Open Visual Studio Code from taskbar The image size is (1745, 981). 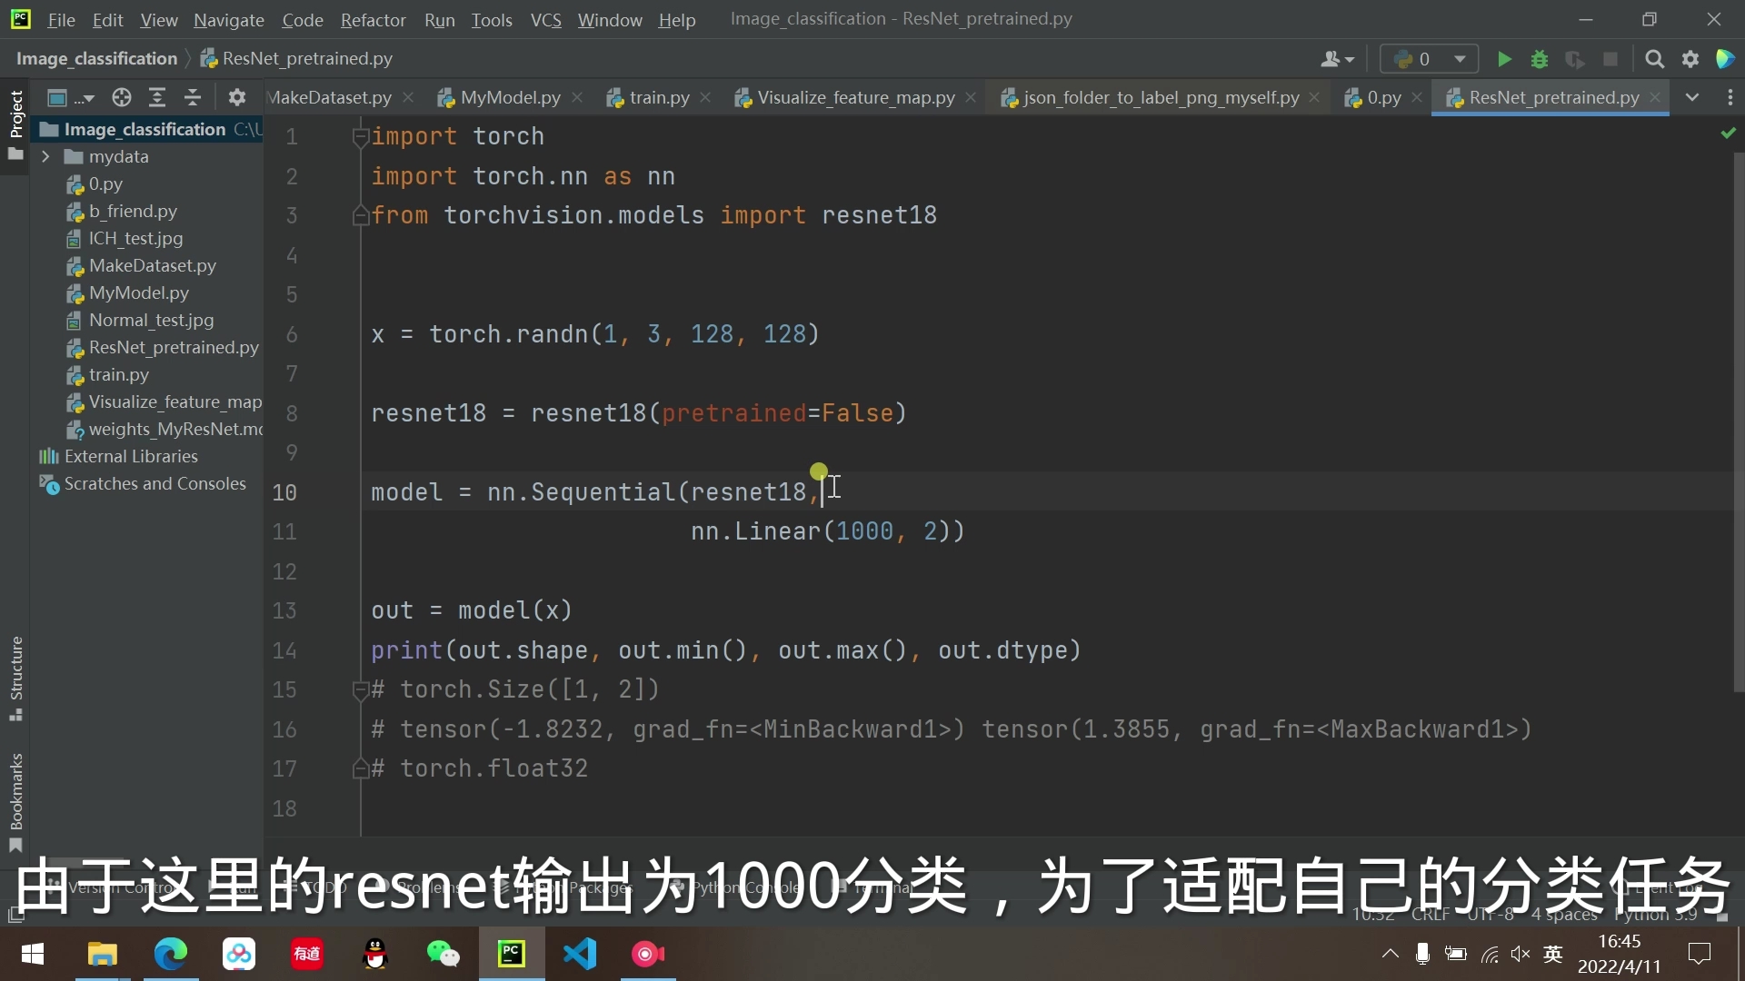tap(580, 954)
